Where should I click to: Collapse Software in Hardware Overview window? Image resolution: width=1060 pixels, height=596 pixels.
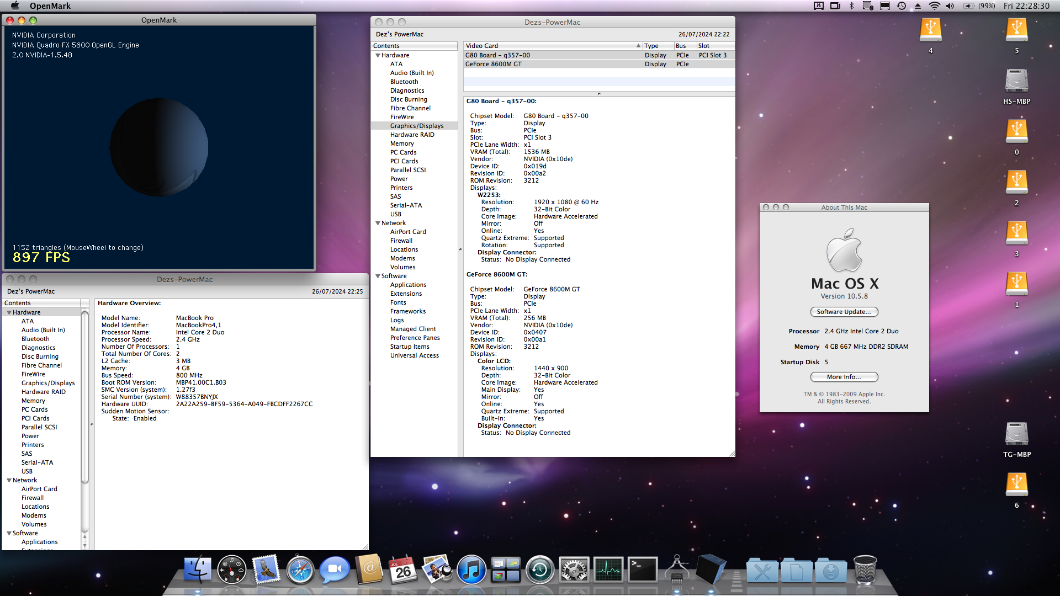click(9, 533)
